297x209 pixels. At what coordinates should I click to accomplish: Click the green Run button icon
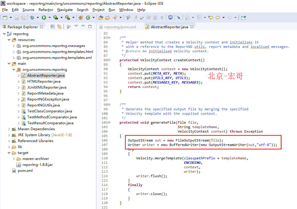point(44,18)
